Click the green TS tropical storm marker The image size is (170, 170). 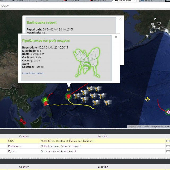click(x=45, y=100)
